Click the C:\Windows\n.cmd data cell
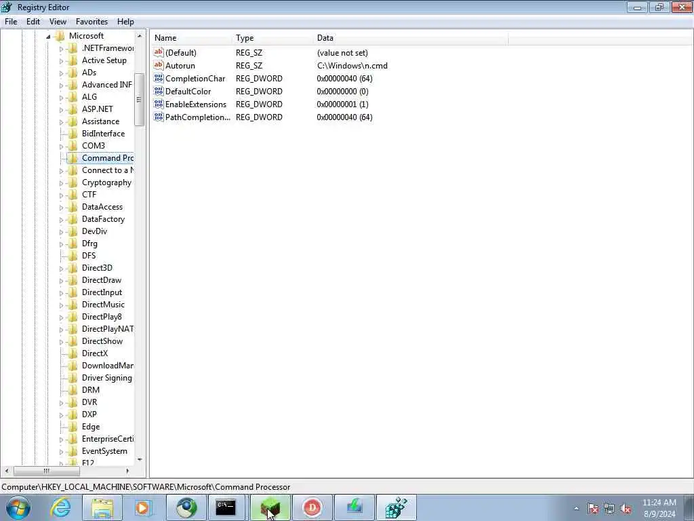 coord(352,66)
